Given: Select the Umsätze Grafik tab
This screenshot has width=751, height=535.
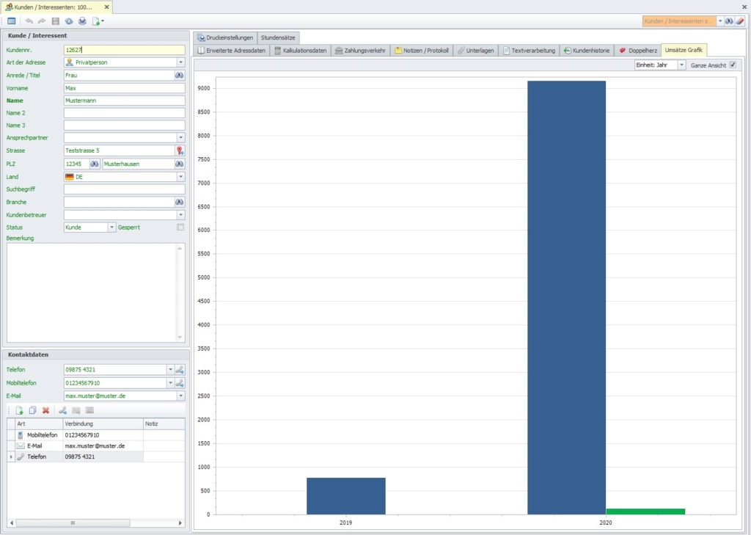Looking at the screenshot, I should 684,50.
